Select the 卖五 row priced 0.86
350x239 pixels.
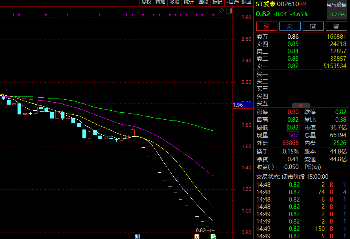tap(301, 37)
